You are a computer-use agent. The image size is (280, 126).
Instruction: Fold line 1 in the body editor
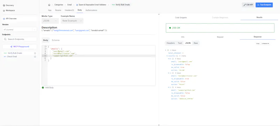click(x=47, y=47)
